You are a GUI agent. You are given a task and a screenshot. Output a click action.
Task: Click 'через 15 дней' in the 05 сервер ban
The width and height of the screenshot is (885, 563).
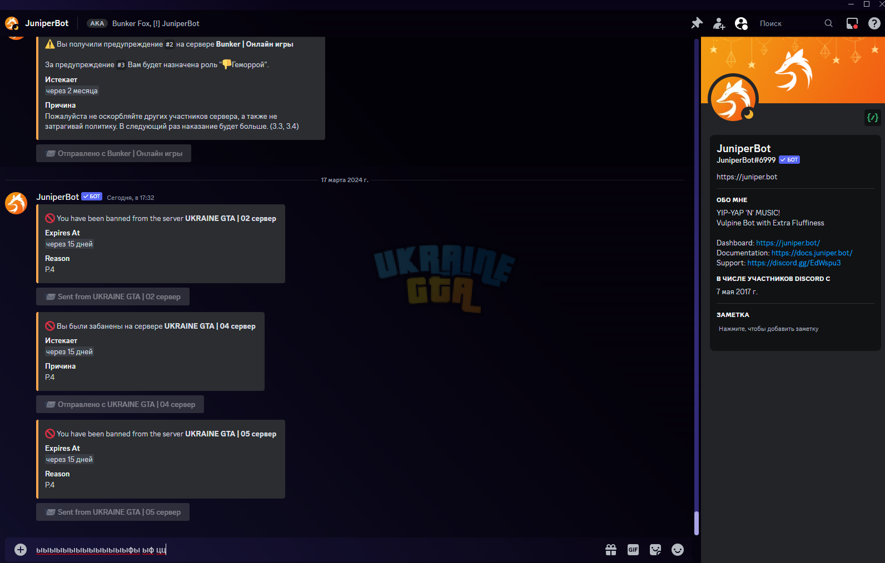pos(69,460)
